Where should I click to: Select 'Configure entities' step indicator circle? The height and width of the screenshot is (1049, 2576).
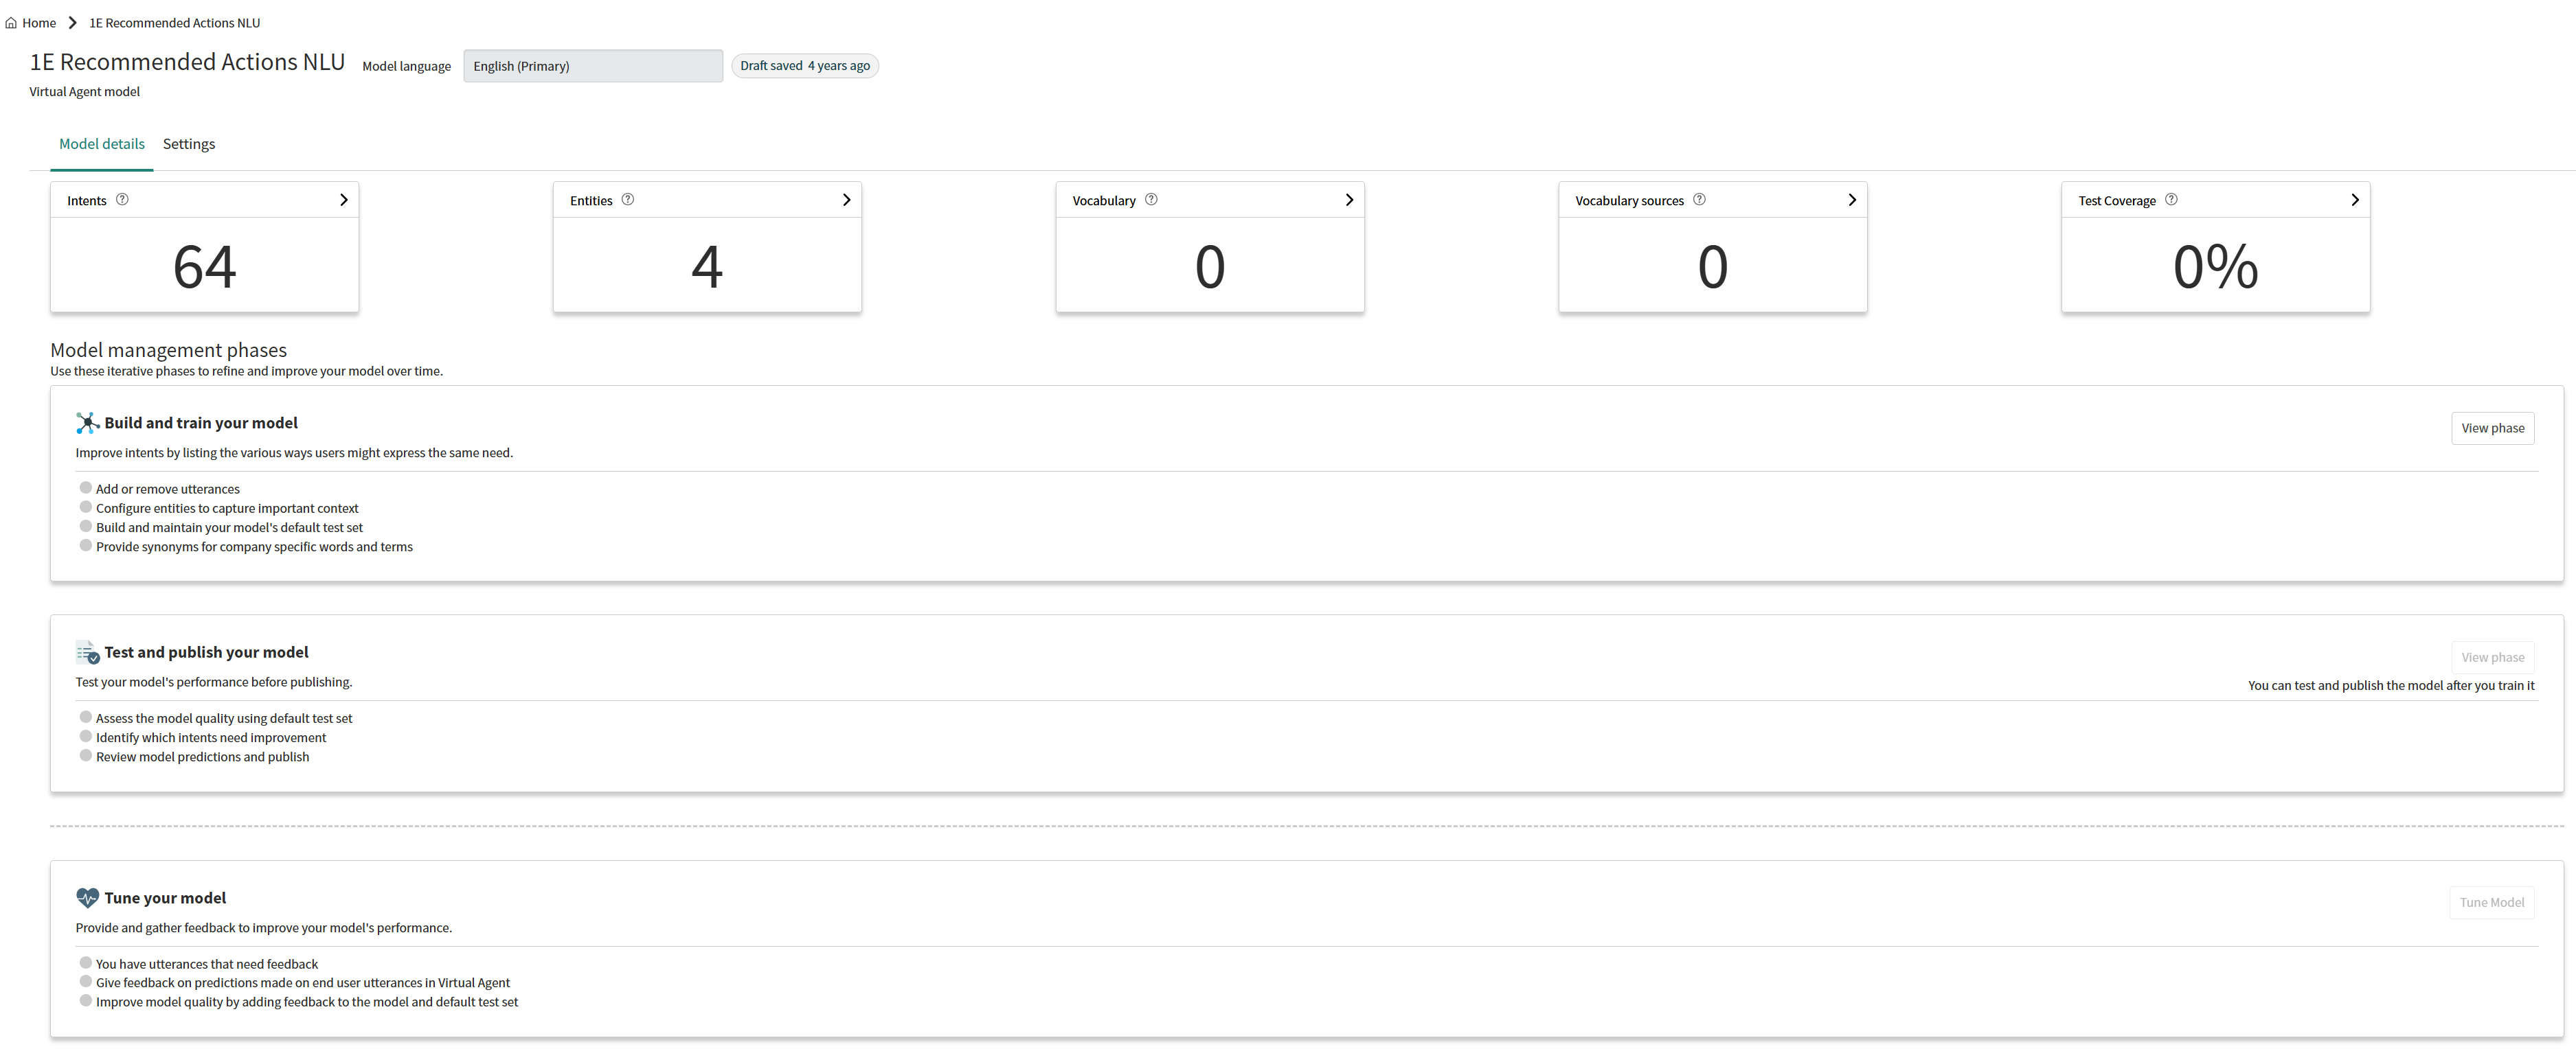tap(86, 507)
